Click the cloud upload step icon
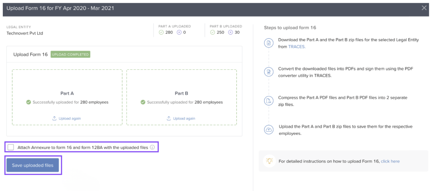The width and height of the screenshot is (431, 191). click(269, 130)
